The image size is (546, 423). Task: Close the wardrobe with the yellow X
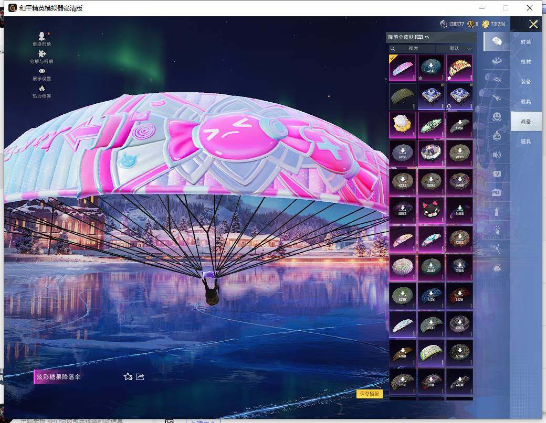point(533,24)
